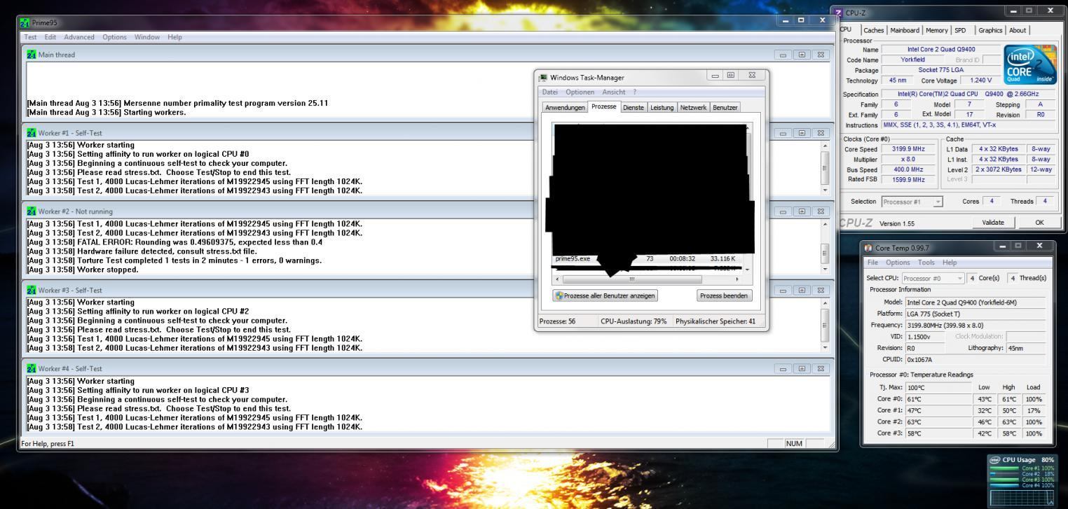Switch to the Caches tab in CPU-Z
The height and width of the screenshot is (509, 1068).
click(x=873, y=30)
